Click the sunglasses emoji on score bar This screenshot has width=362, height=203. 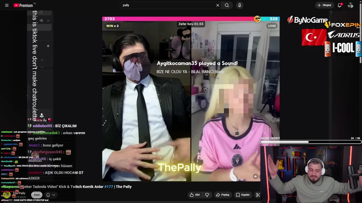point(257,19)
